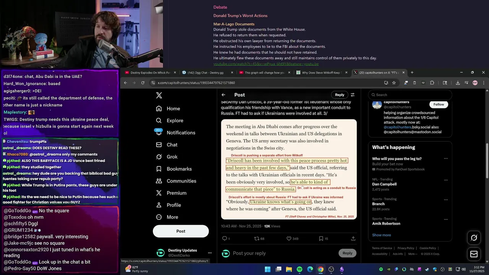
Task: Click the reply count comment icon
Action: 225,238
